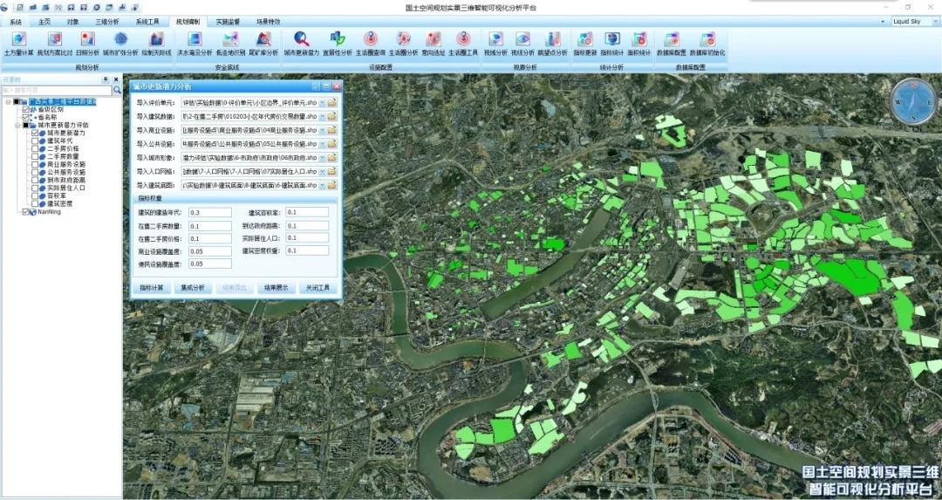Screen dimensions: 942x500
Task: Click the 结果展示 button
Action: pyautogui.click(x=275, y=287)
